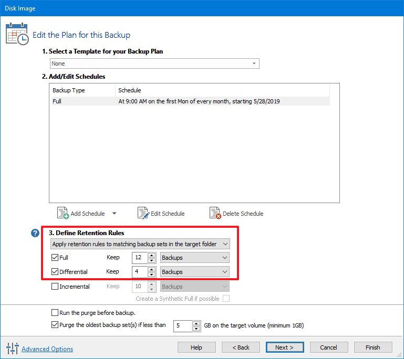Image resolution: width=404 pixels, height=359 pixels.
Task: Open the Advanced Options link
Action: (x=47, y=349)
